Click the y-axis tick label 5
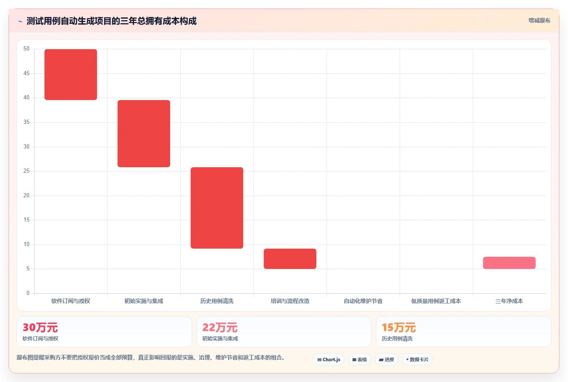This screenshot has width=568, height=382. tap(28, 269)
